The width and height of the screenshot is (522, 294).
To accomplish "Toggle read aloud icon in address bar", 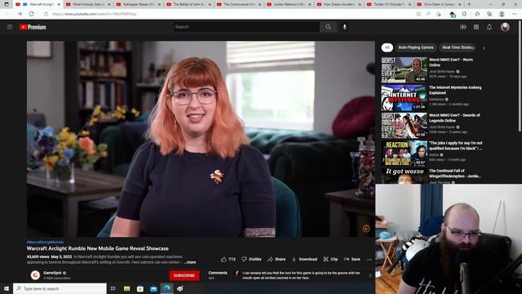I will (x=428, y=14).
